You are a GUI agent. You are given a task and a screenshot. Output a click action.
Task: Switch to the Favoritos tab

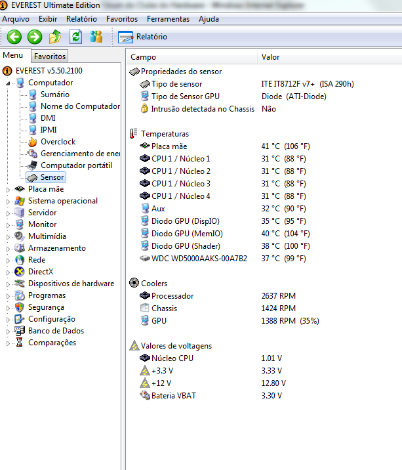pos(50,56)
